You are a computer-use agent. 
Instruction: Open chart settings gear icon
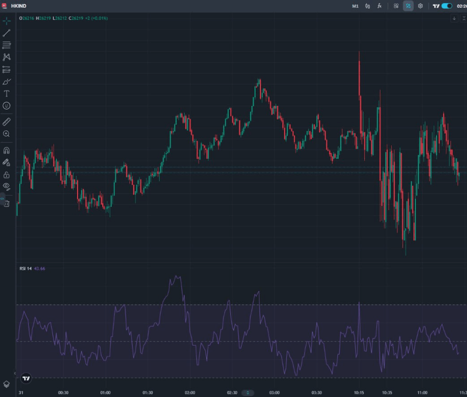(x=420, y=6)
